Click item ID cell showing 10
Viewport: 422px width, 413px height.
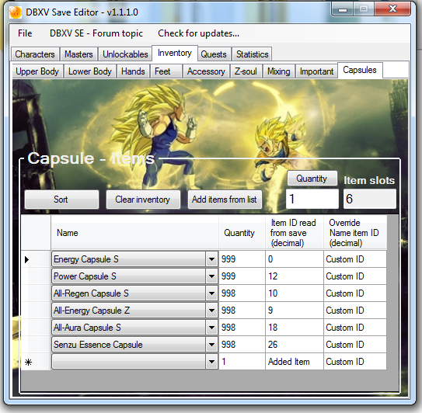coord(295,293)
